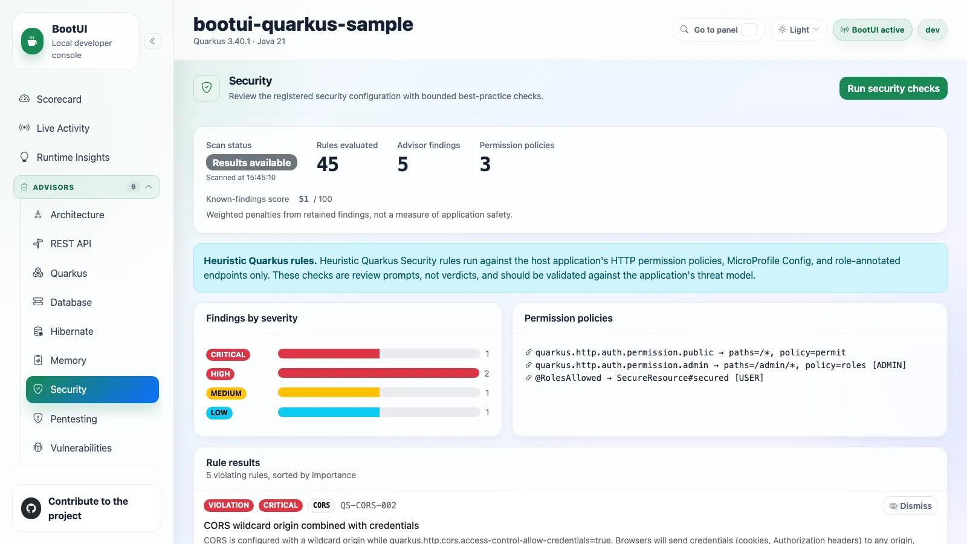Collapse the Advisors section chevron
The height and width of the screenshot is (544, 967).
[149, 187]
